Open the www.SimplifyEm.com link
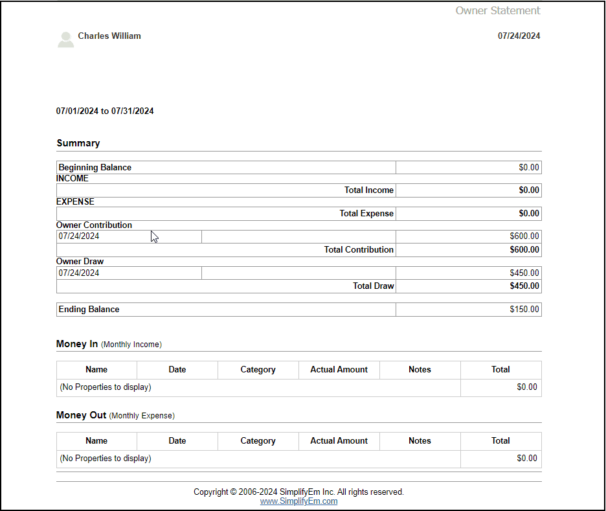Image resolution: width=606 pixels, height=511 pixels. tap(298, 501)
